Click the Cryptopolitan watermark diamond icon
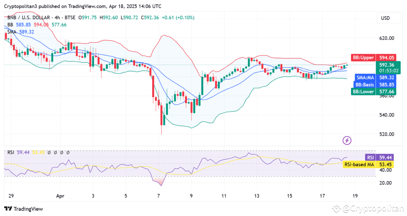 pos(336,209)
